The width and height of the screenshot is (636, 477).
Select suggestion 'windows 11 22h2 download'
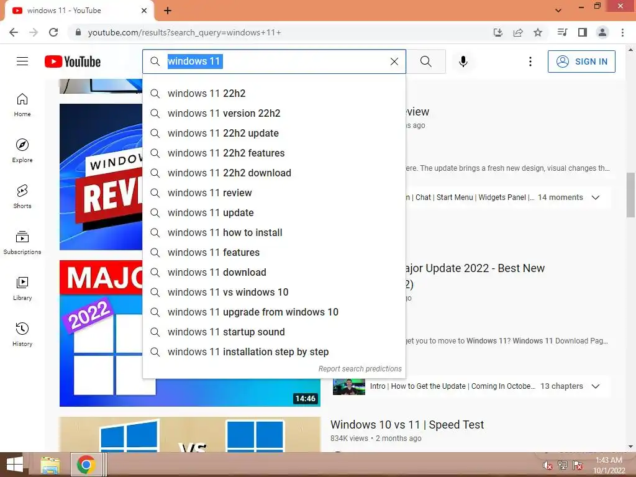click(274, 173)
